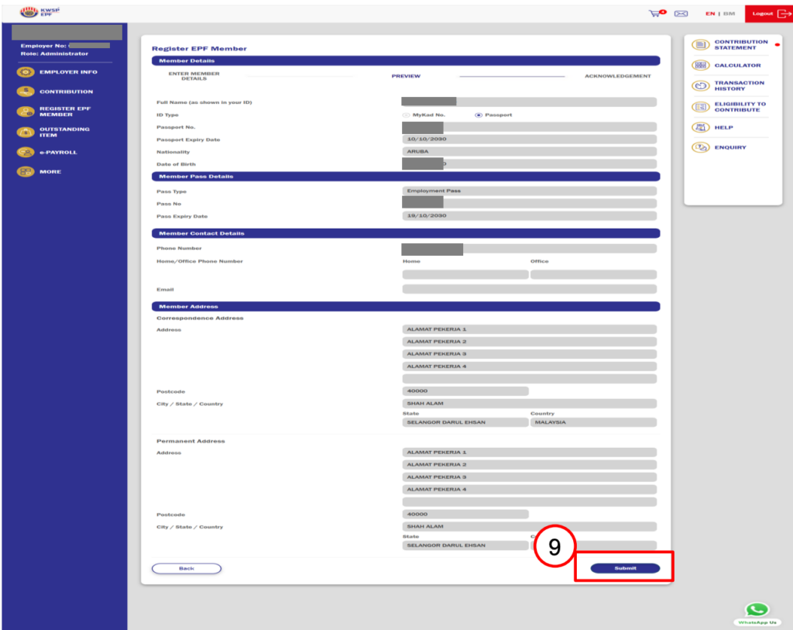Click the shopping cart icon in header

pos(656,13)
